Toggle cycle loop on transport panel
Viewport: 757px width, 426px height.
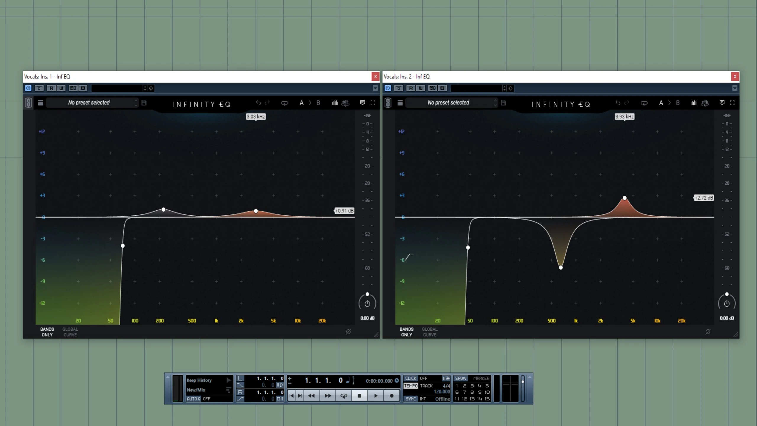coord(344,396)
